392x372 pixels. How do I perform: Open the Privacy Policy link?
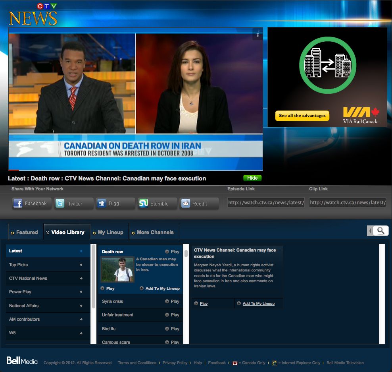[175, 363]
